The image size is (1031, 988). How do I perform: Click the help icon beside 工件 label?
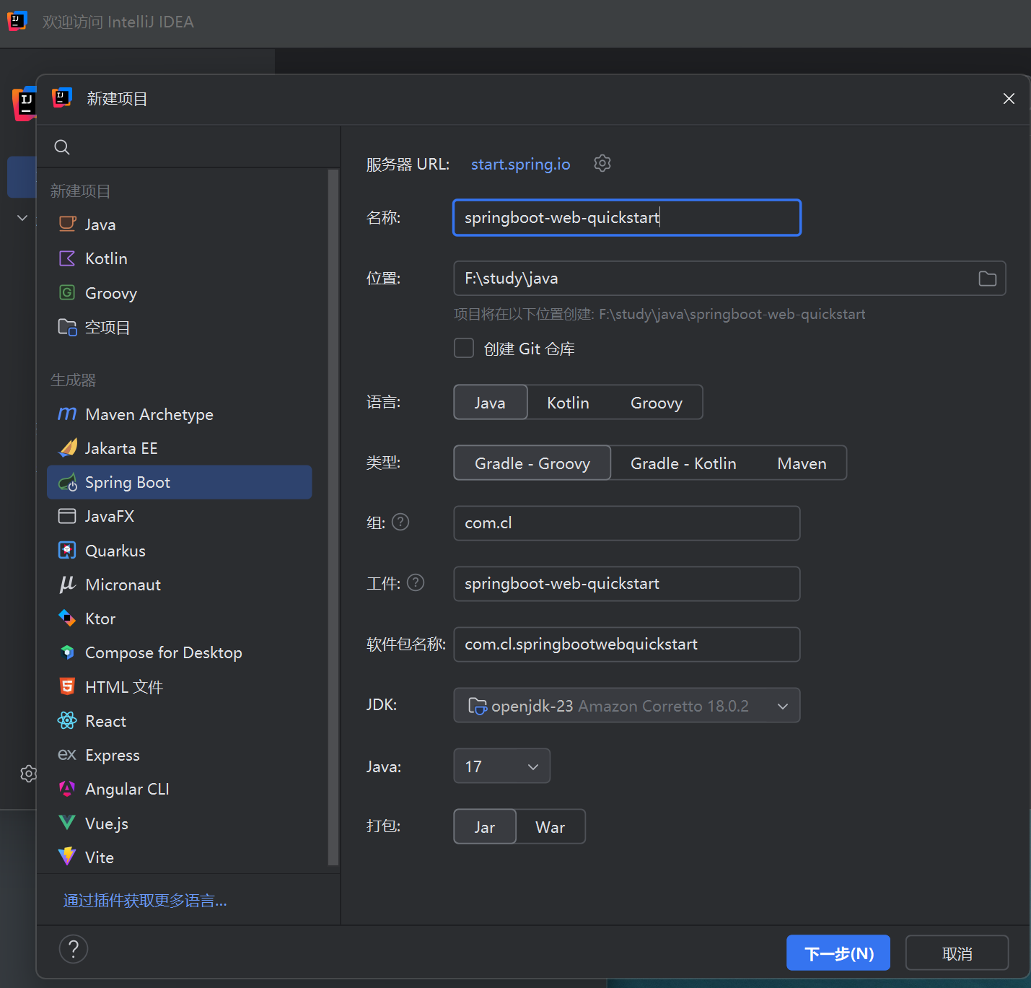click(x=416, y=583)
